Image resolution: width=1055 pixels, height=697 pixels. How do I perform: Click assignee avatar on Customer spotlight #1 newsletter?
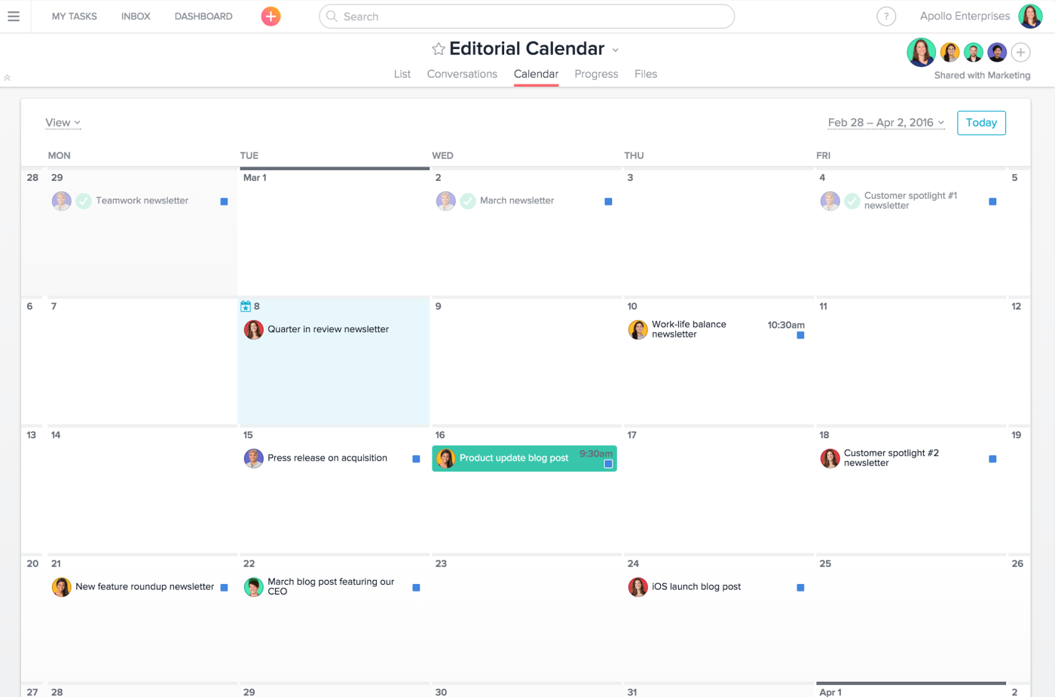830,201
